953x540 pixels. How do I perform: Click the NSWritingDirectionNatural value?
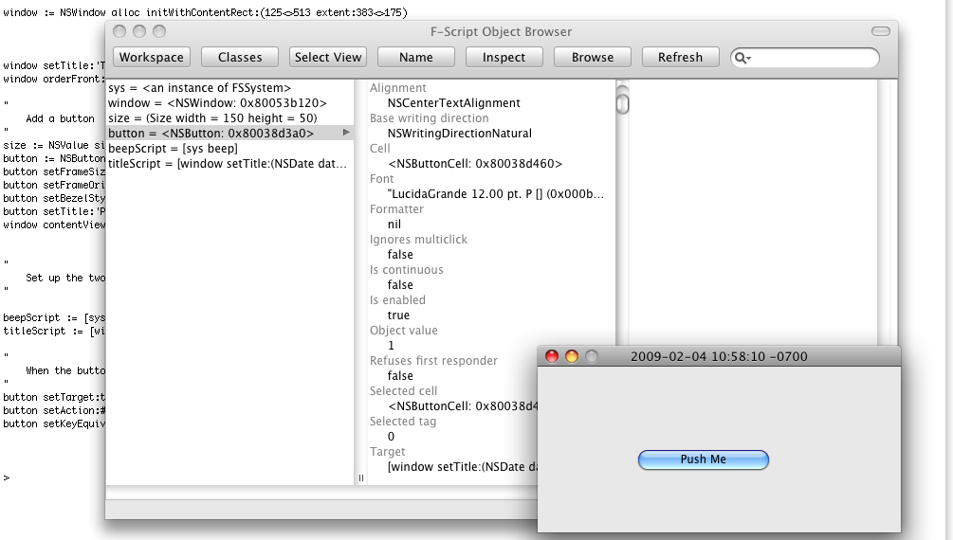click(x=460, y=134)
